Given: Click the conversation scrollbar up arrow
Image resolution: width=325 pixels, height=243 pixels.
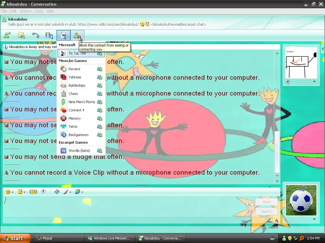Looking at the screenshot, I should (277, 53).
